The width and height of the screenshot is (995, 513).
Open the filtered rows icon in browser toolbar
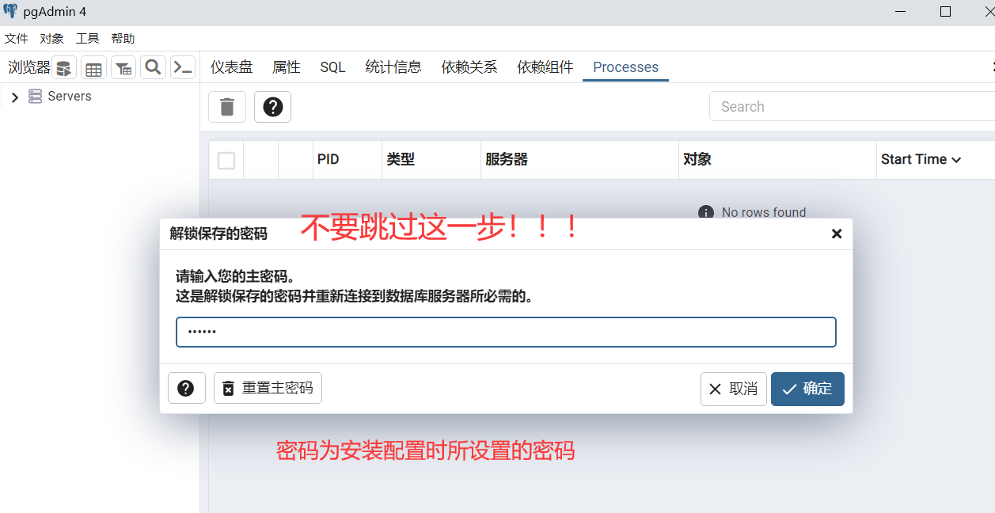coord(123,68)
